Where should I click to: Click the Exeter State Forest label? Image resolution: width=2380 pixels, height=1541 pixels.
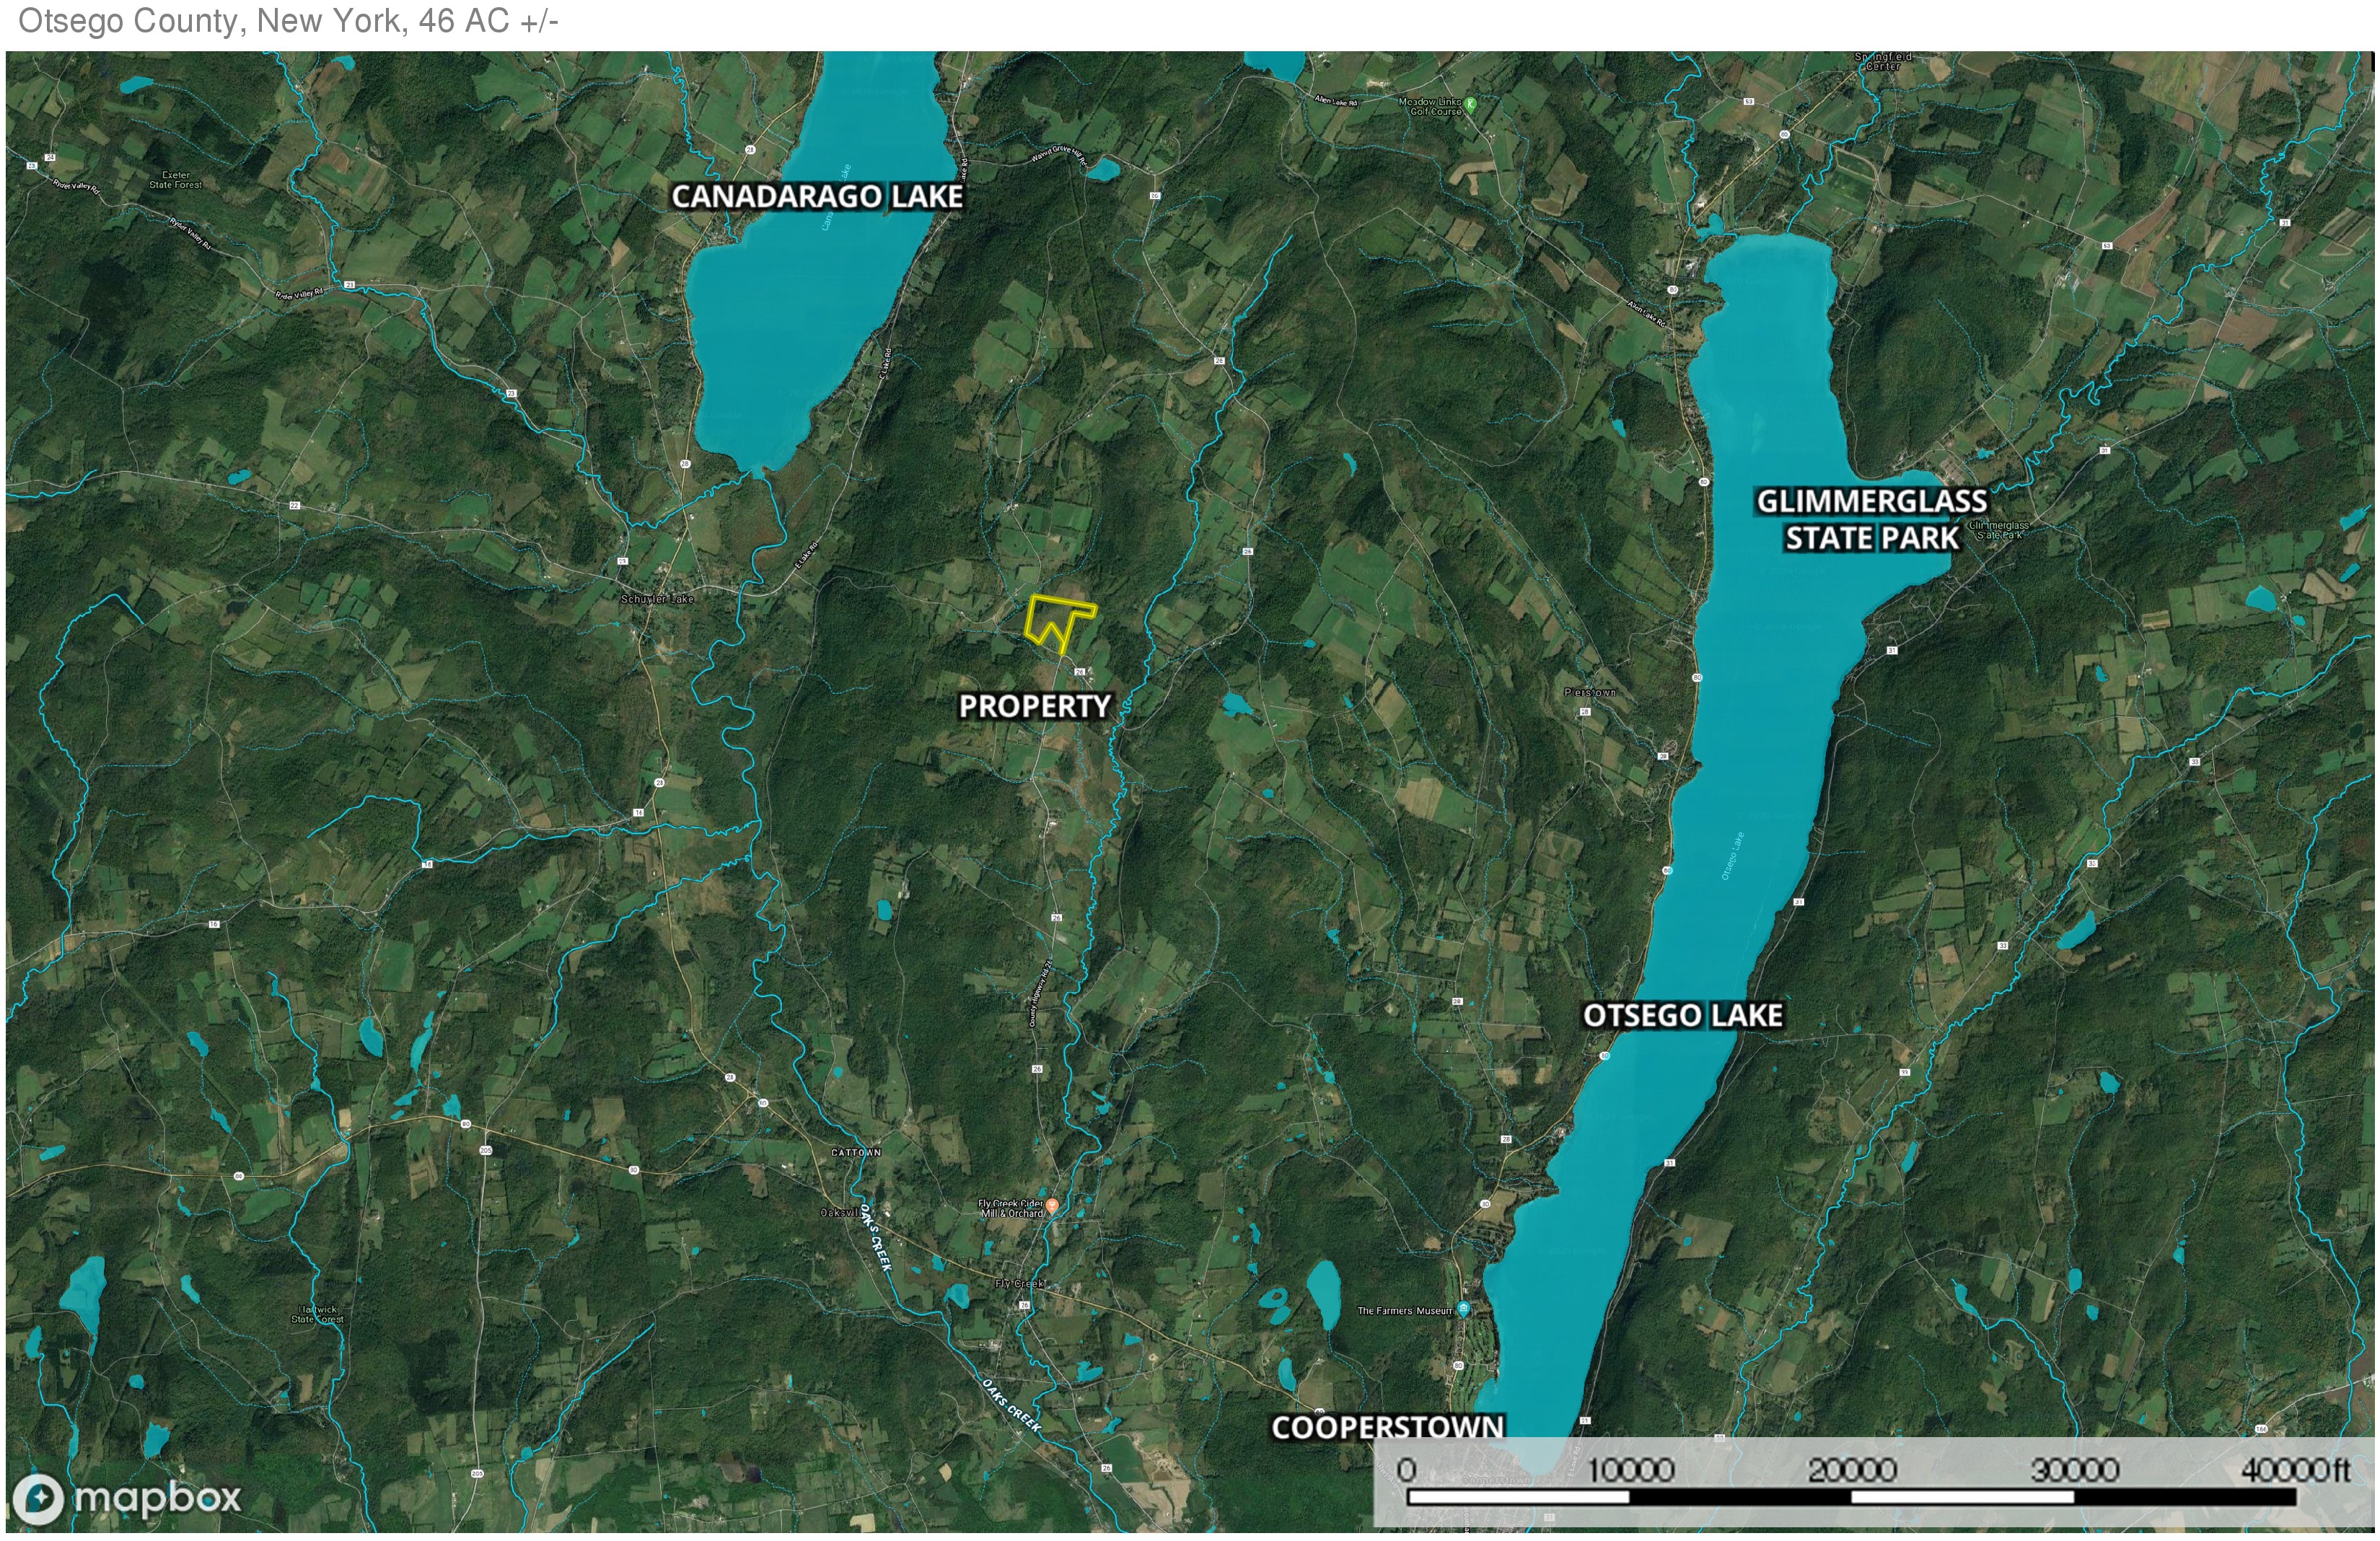tap(175, 180)
